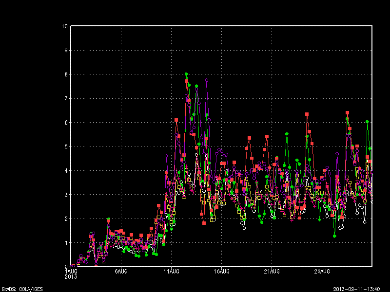Screen dimensions: 390x292
Task: Click the y-axis value 6
Action: pos(66,123)
